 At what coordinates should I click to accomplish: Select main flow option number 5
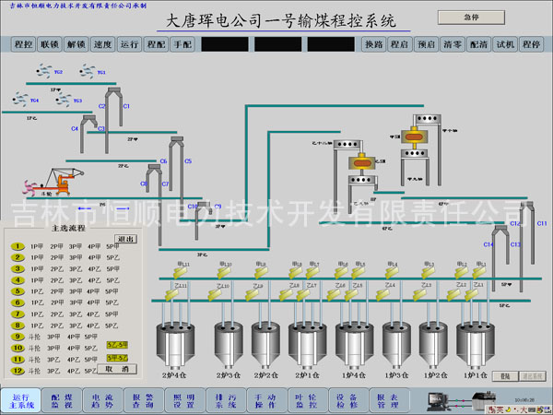coord(18,291)
